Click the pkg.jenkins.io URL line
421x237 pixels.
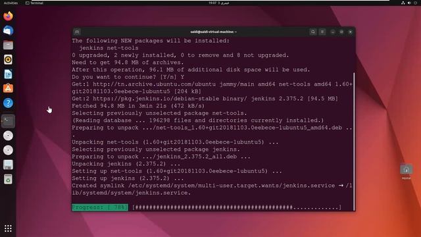[x=205, y=99]
